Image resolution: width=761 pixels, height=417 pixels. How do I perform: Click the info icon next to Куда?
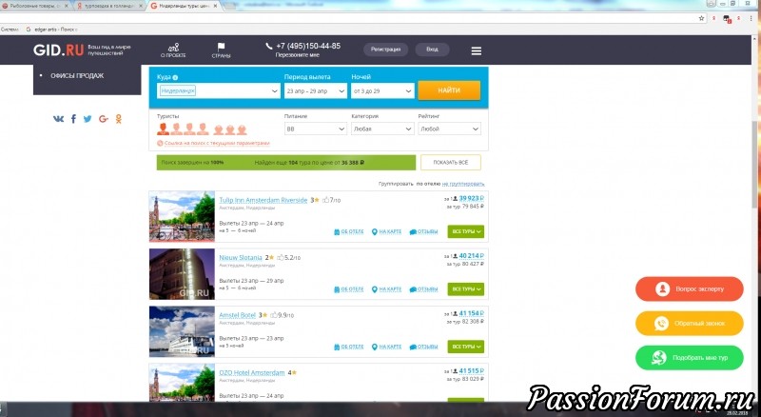176,75
